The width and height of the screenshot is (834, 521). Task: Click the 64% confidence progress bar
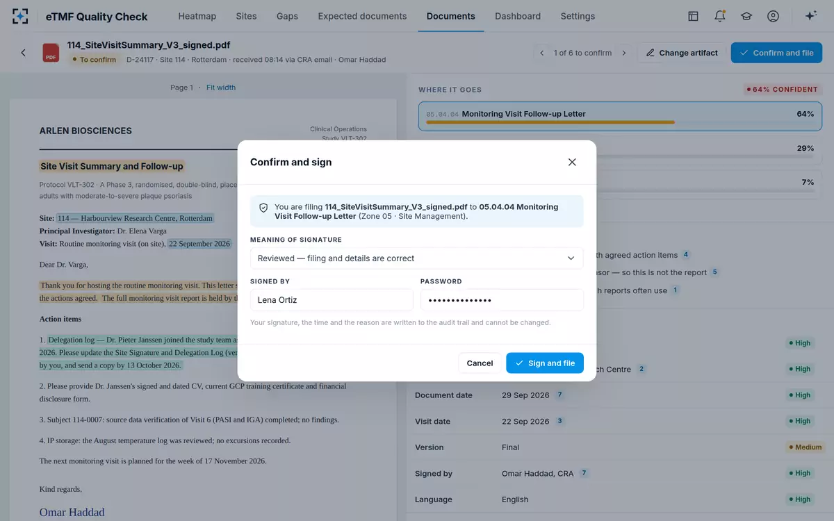tap(620, 122)
